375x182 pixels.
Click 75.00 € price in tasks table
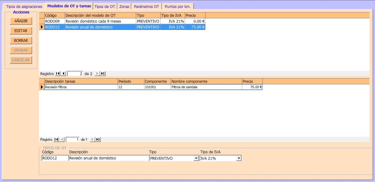pos(252,87)
